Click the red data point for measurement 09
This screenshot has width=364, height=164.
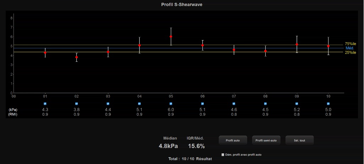click(297, 44)
